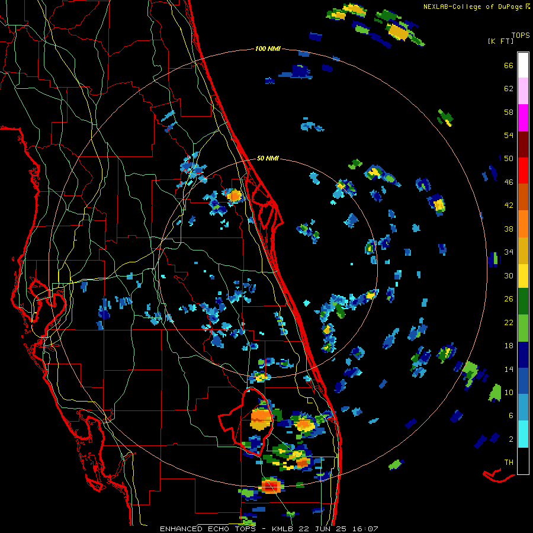The width and height of the screenshot is (533, 533).
Task: Click the black TH threshold swatch
Action: coord(523,461)
